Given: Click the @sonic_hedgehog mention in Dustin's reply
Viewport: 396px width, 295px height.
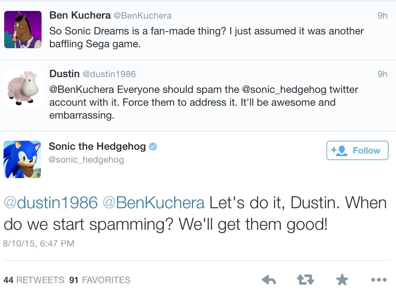Looking at the screenshot, I should point(284,89).
